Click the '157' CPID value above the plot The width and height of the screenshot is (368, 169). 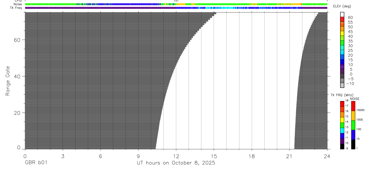pyautogui.click(x=176, y=1)
